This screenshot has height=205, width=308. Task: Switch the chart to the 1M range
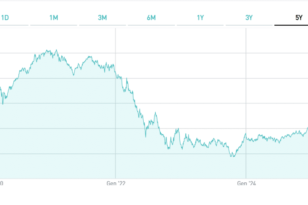pyautogui.click(x=53, y=18)
